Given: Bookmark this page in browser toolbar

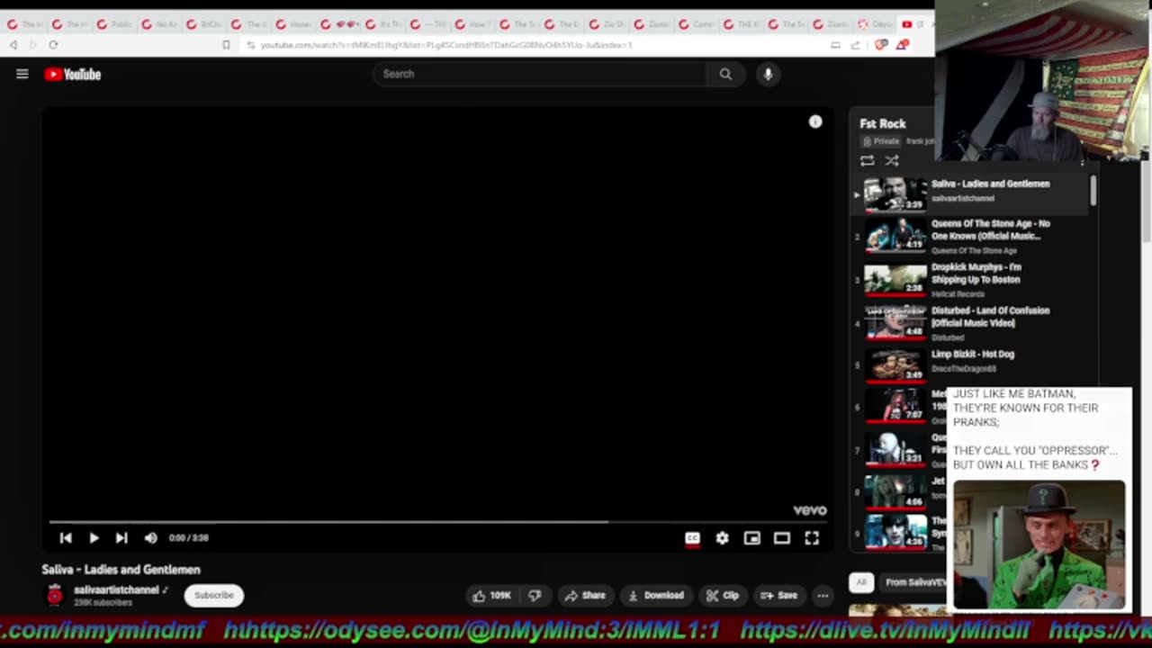Looking at the screenshot, I should coord(226,45).
